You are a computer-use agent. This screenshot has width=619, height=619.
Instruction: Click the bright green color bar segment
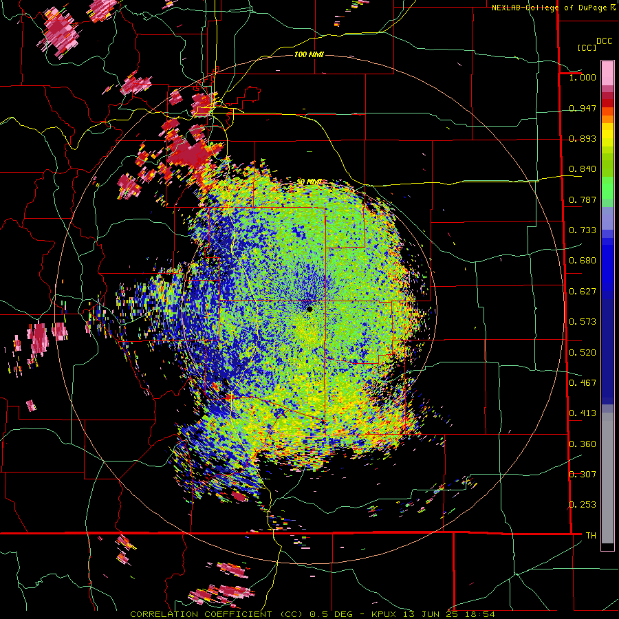click(x=607, y=188)
